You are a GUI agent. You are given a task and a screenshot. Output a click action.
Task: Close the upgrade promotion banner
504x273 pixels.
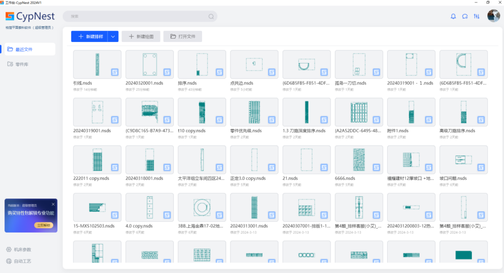click(53, 204)
